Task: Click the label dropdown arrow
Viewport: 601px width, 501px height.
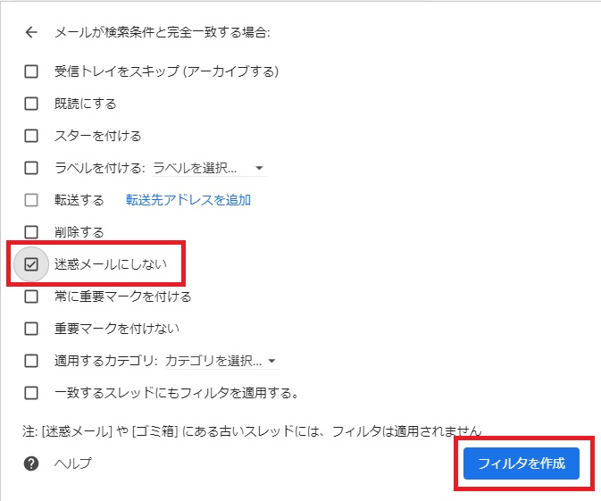Action: point(259,168)
